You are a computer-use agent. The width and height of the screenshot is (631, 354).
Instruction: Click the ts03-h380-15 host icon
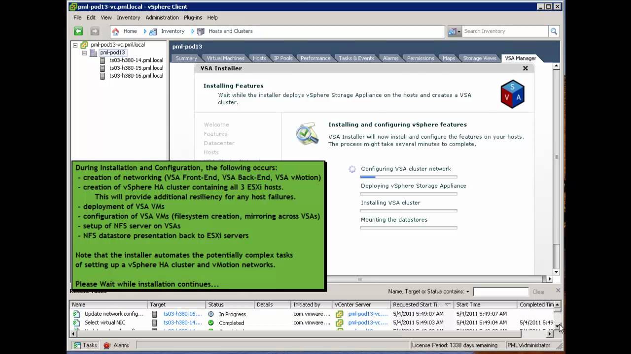[103, 68]
